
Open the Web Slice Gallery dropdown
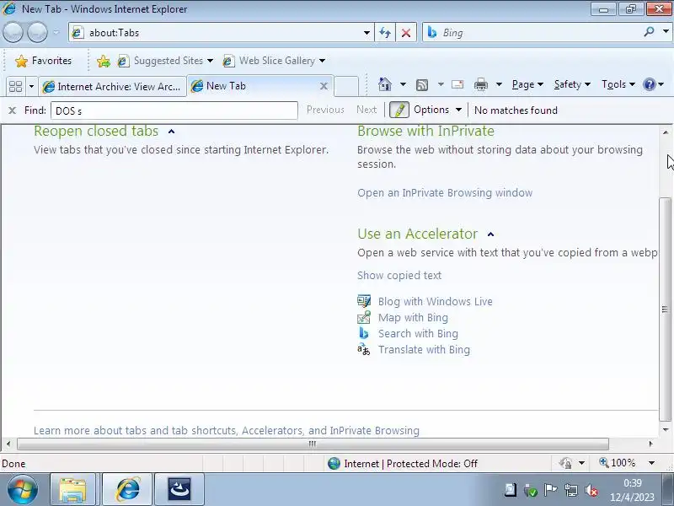coord(322,61)
